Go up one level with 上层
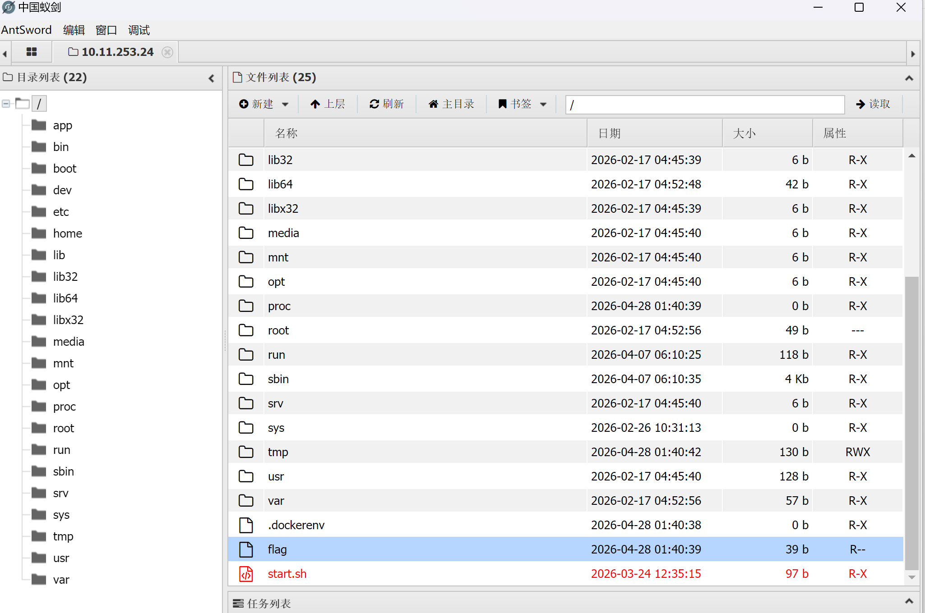This screenshot has height=613, width=925. click(328, 104)
